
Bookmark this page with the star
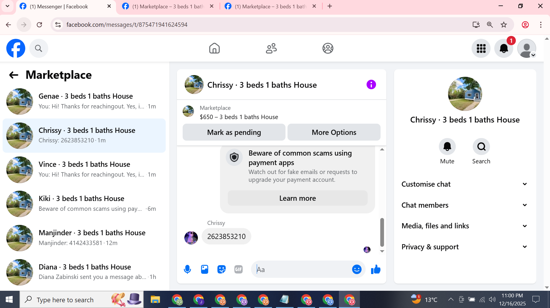click(x=503, y=25)
